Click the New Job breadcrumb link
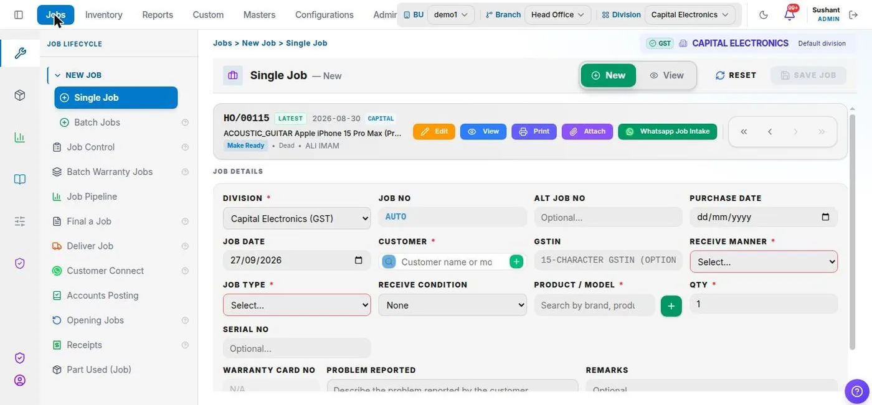 [258, 43]
